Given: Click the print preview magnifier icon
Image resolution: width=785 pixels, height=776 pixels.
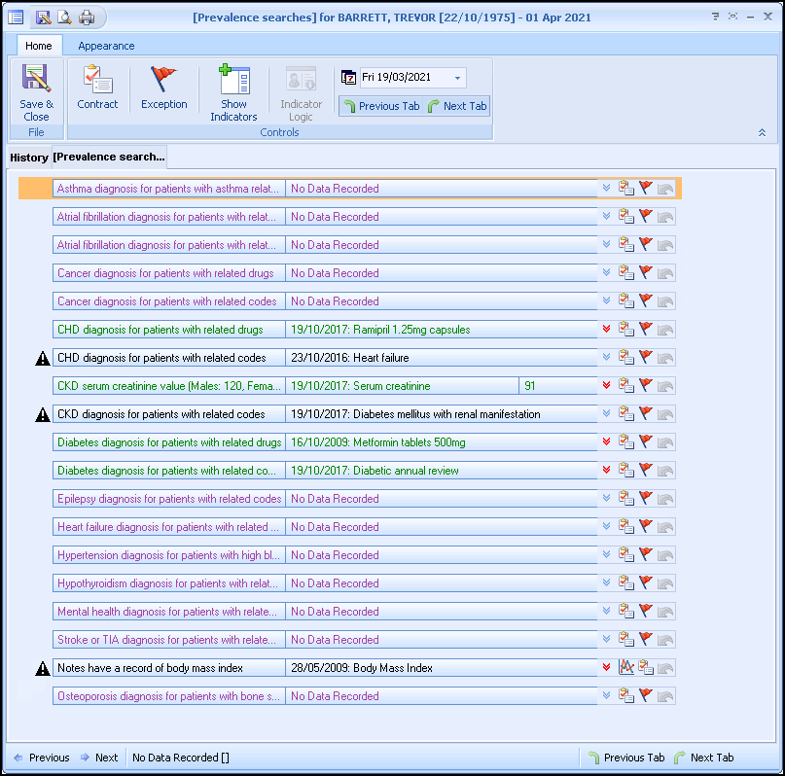Looking at the screenshot, I should tap(64, 18).
